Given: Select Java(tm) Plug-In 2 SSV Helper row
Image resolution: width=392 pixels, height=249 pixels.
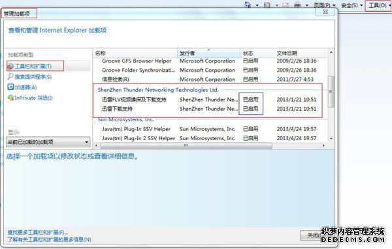Looking at the screenshot, I should coord(210,138).
